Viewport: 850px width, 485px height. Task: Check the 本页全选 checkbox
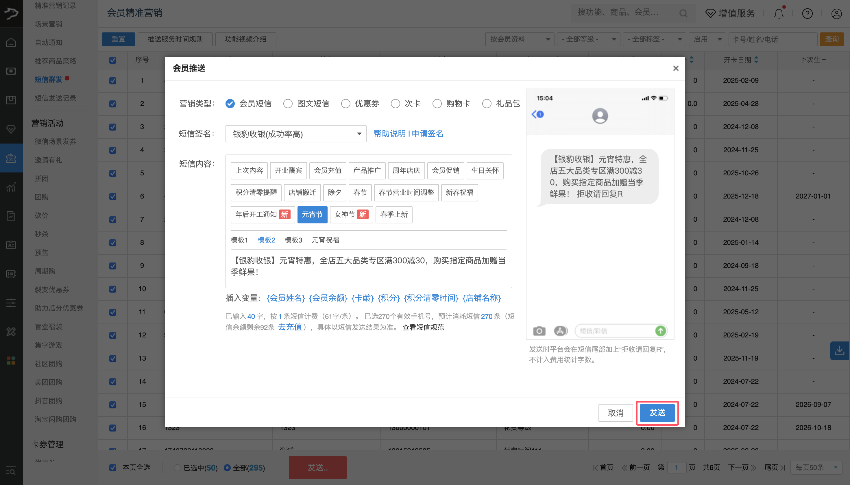112,467
